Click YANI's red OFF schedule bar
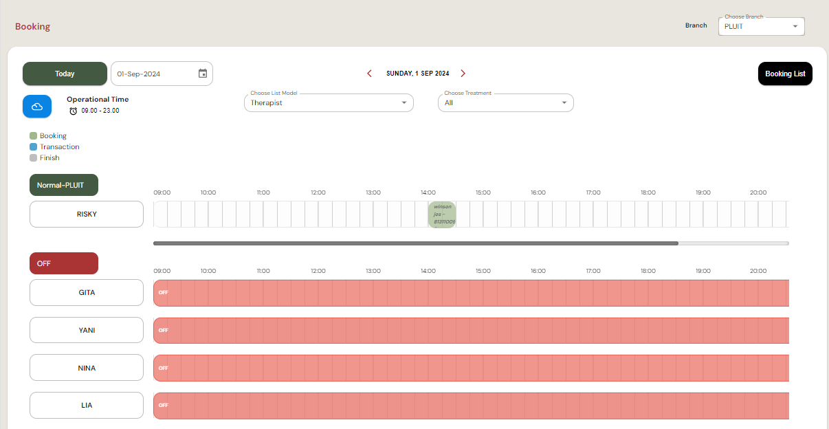 click(471, 331)
